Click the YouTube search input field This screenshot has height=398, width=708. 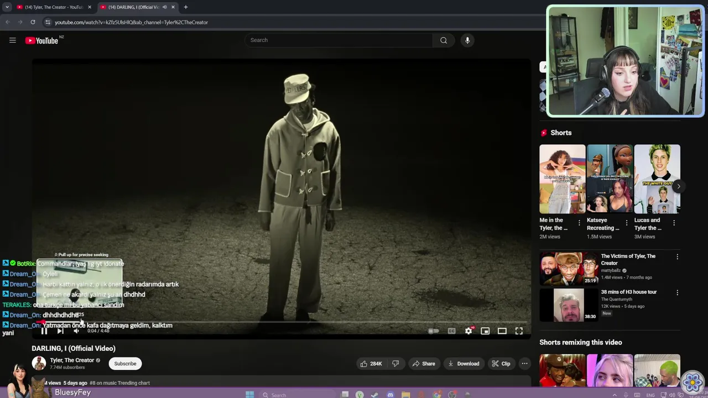[339, 40]
